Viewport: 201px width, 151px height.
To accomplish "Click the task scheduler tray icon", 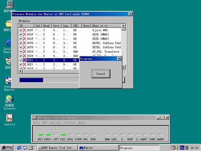I will [173, 148].
